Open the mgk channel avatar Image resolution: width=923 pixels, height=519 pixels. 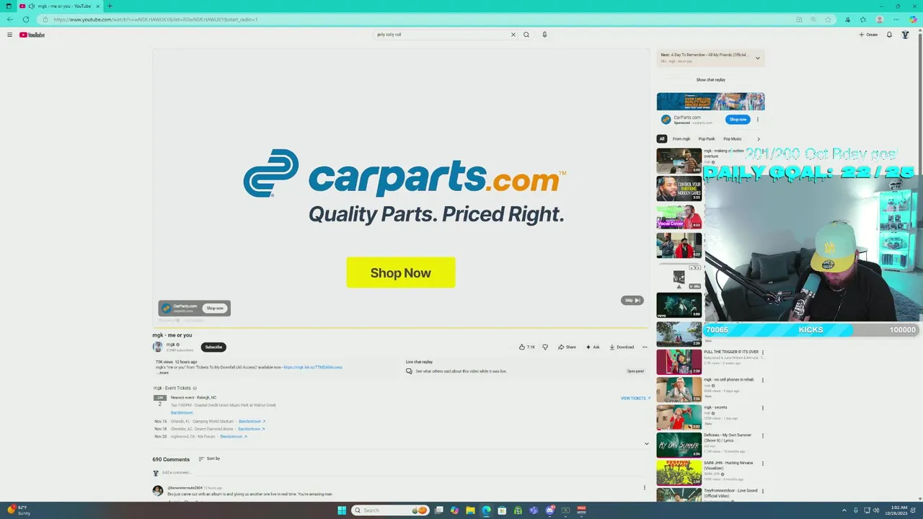click(x=157, y=347)
